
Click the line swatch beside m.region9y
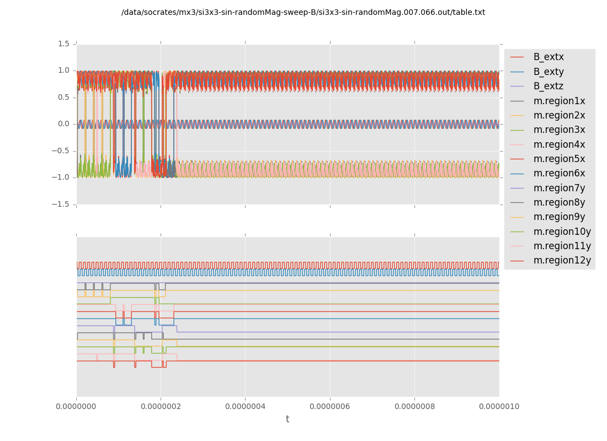(517, 217)
